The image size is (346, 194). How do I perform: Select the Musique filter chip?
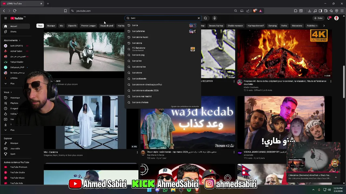[51, 26]
